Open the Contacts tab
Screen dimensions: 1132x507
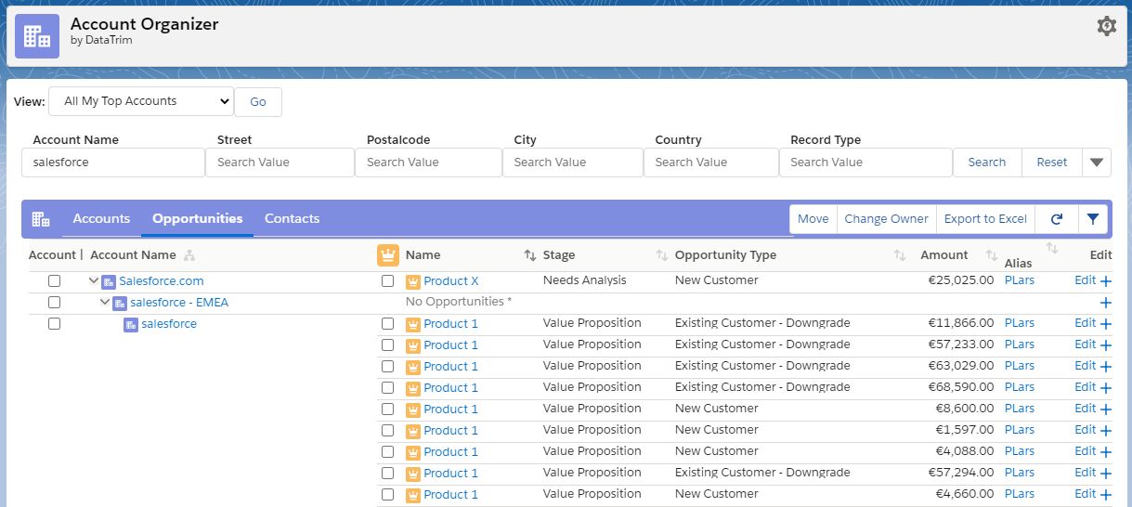pyautogui.click(x=292, y=219)
